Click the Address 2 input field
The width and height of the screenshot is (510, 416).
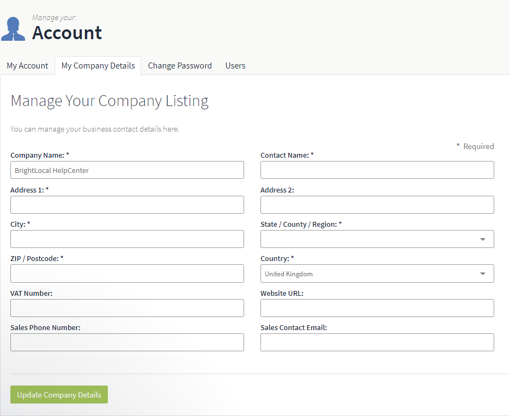coord(377,205)
